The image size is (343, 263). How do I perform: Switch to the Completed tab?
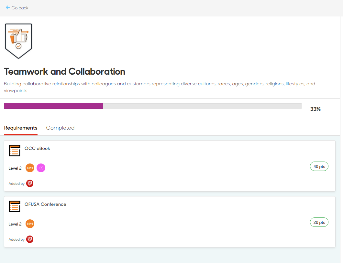pos(60,128)
